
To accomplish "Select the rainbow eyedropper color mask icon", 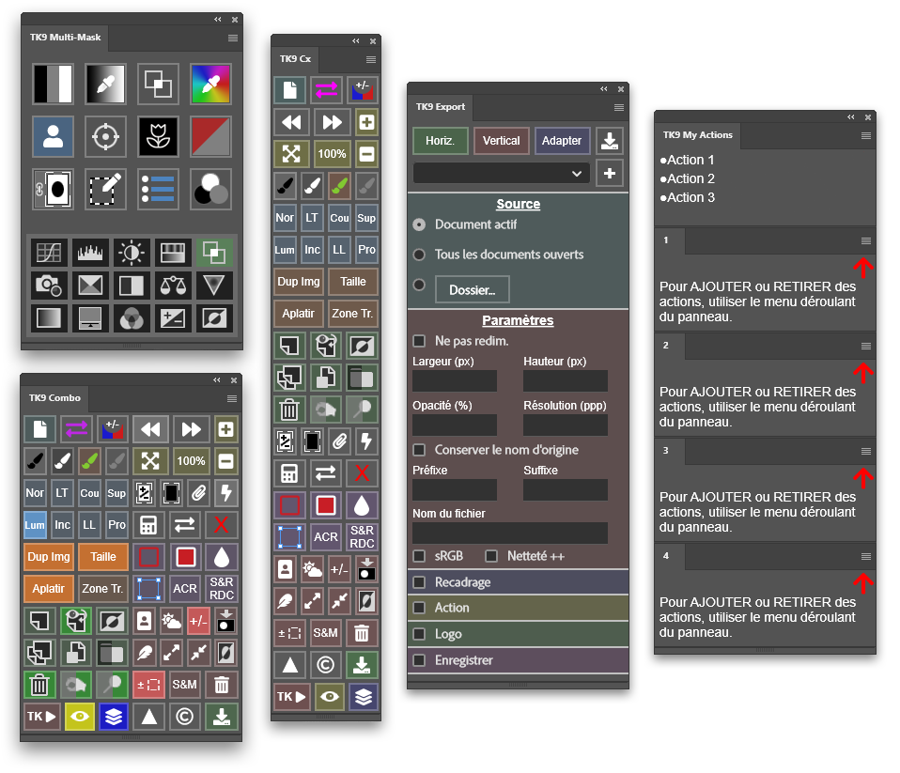I will [210, 84].
